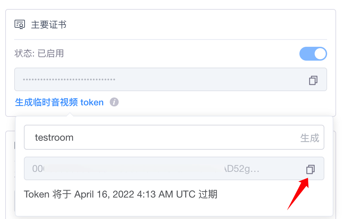Viewport: 342px width, 219px height.
Task: Click the blurred middle portion of token
Action: tap(134, 168)
